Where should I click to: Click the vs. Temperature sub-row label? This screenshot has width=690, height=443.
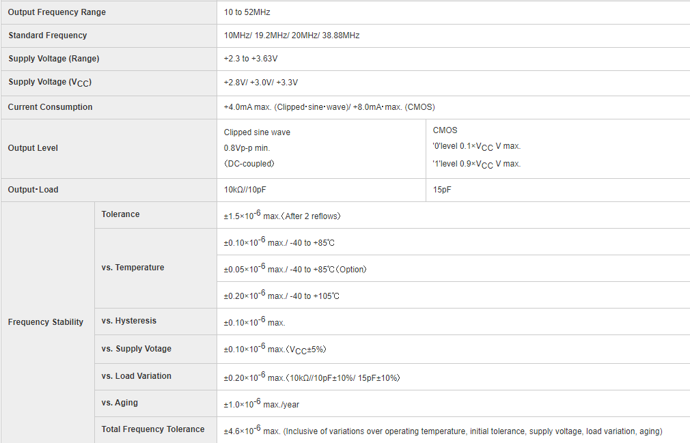(x=133, y=268)
